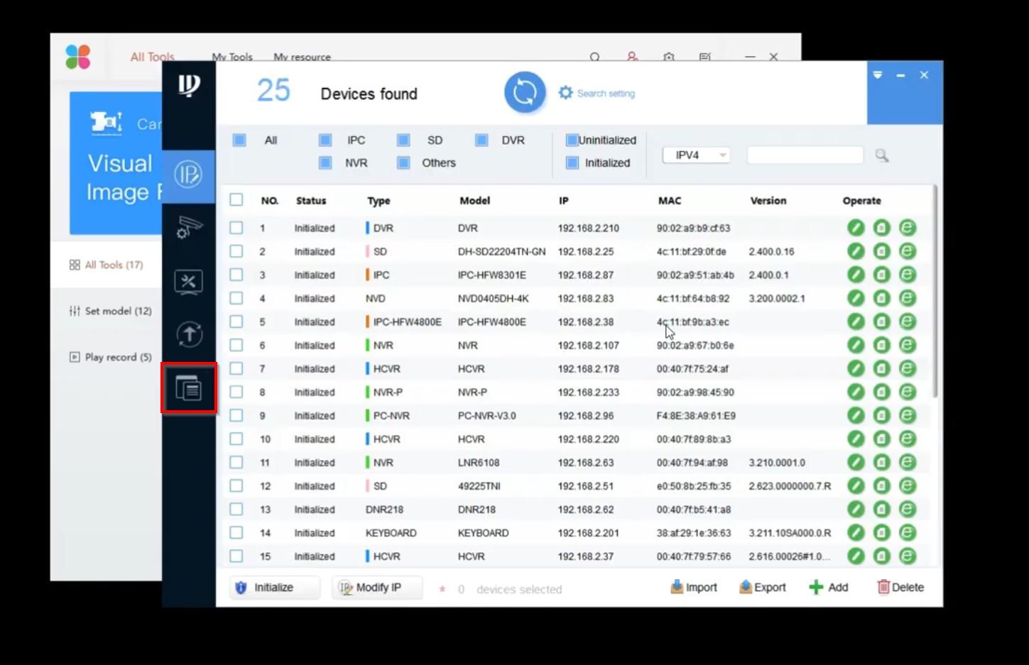Click the Add device button
Viewport: 1029px width, 665px height.
tap(829, 588)
